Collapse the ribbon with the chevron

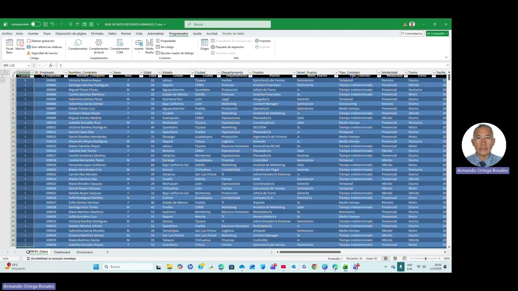(446, 57)
